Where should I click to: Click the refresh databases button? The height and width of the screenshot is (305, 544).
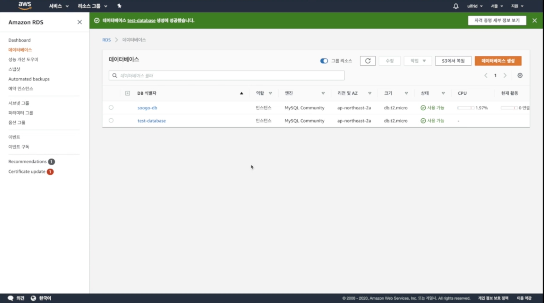pyautogui.click(x=367, y=61)
